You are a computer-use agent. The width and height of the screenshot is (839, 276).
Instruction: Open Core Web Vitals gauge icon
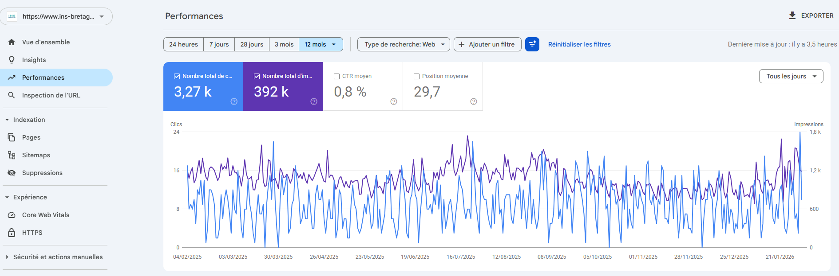click(12, 215)
